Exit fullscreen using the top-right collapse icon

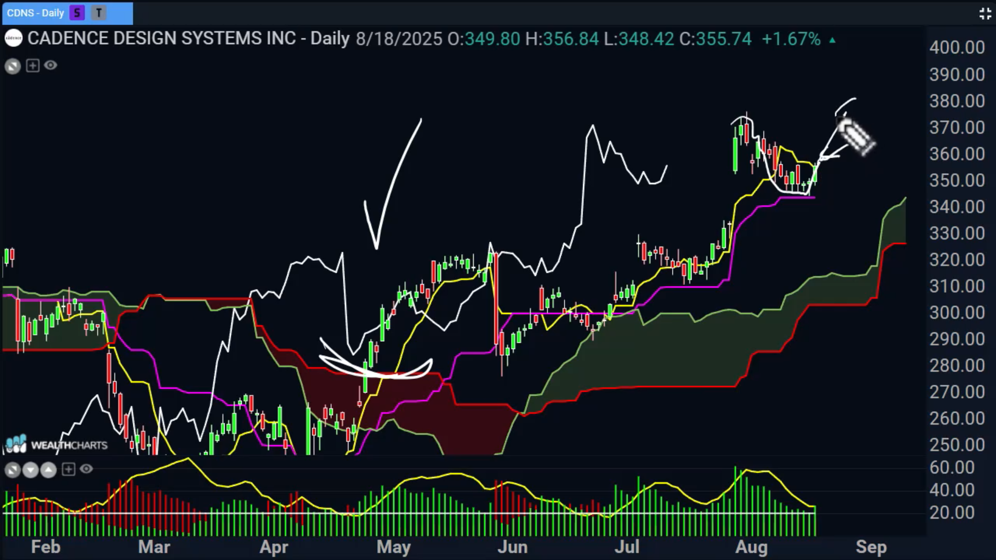pyautogui.click(x=985, y=13)
